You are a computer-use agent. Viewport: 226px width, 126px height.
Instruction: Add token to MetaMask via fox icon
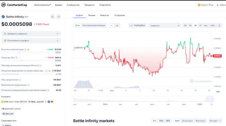click(52, 102)
